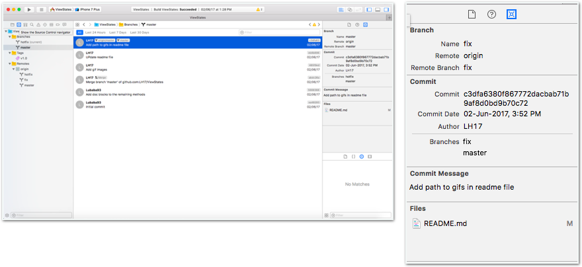Go back using jump bar left arrow

pos(84,24)
